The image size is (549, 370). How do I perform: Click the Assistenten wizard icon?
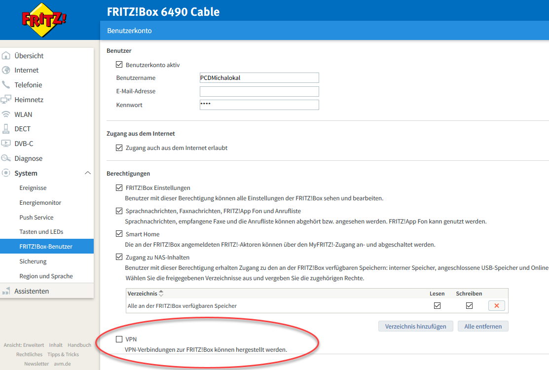click(6, 291)
